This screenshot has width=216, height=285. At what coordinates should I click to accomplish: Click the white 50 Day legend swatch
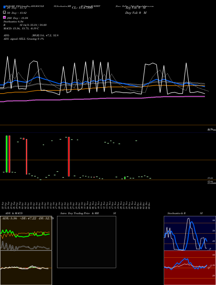coord(4,13)
